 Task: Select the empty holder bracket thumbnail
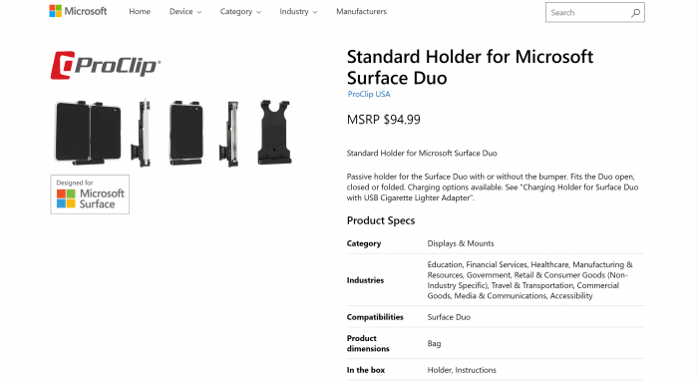[274, 133]
